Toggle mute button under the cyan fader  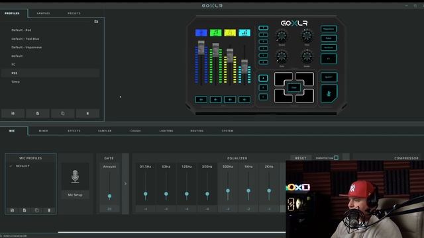click(244, 100)
